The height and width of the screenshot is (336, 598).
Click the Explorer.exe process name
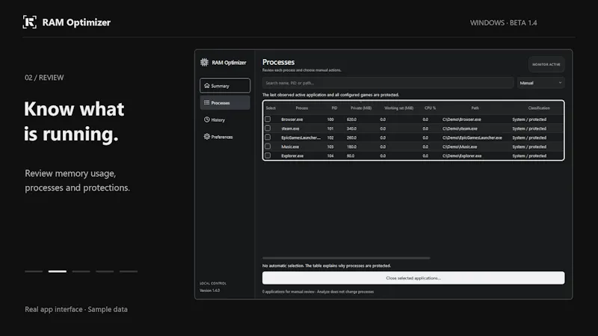292,156
